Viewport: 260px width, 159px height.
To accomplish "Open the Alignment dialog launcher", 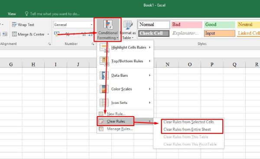I will click(49, 44).
